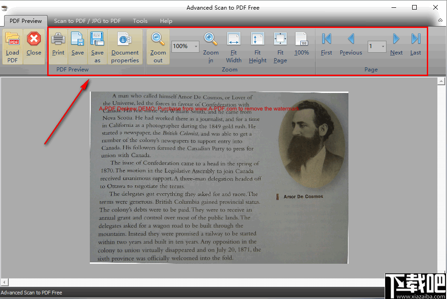The width and height of the screenshot is (447, 299).
Task: Open the page number dropdown
Action: 383,47
